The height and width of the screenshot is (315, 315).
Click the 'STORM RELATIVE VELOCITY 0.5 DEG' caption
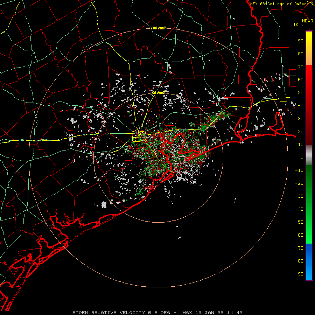[121, 313]
